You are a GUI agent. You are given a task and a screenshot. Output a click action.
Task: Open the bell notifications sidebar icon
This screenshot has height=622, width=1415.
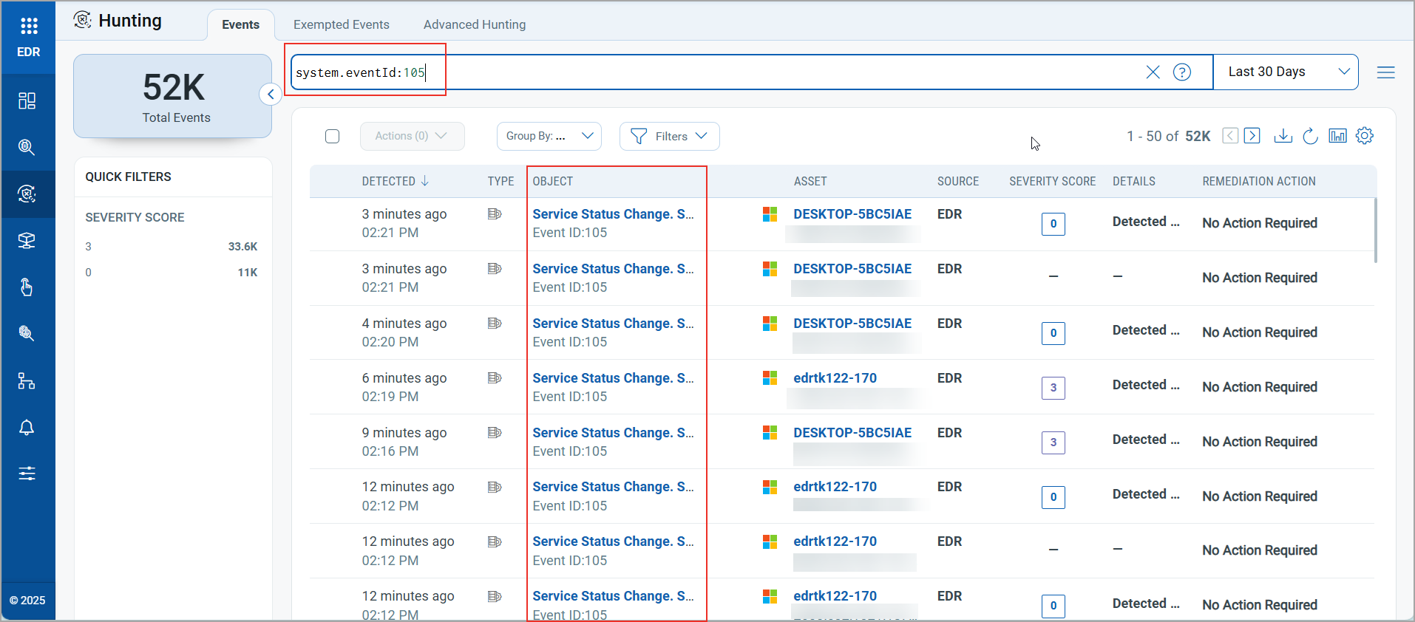click(x=27, y=428)
